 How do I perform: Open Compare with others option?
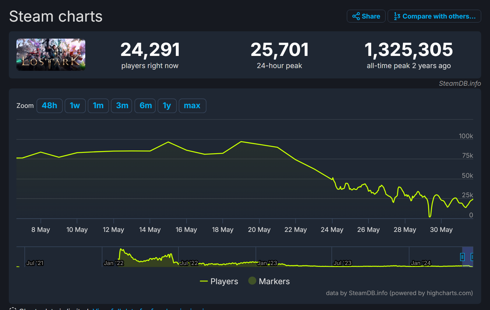pyautogui.click(x=434, y=16)
